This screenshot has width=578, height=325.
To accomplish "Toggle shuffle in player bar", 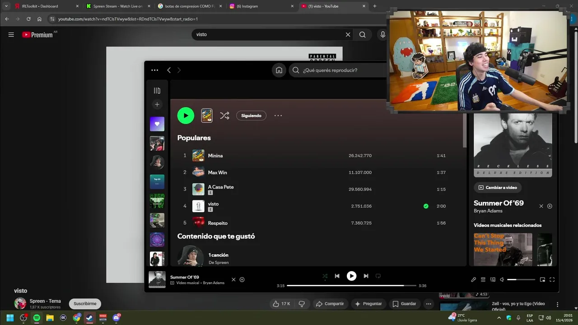I will (x=325, y=276).
